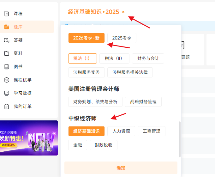215x177 pixels.
Task: Select the 金融 subject option
Action: point(78,145)
